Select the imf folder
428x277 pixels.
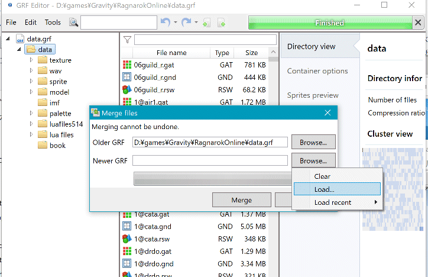(x=48, y=103)
